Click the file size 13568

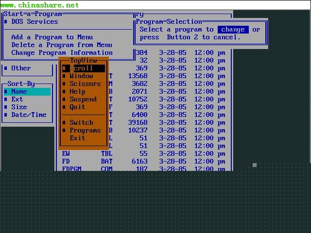click(x=138, y=76)
